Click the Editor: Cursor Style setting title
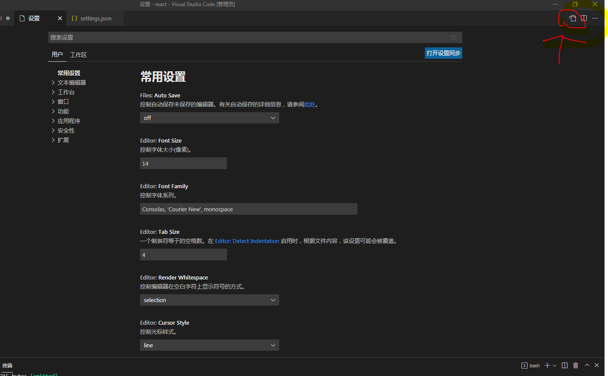Image resolution: width=608 pixels, height=376 pixels. [164, 323]
